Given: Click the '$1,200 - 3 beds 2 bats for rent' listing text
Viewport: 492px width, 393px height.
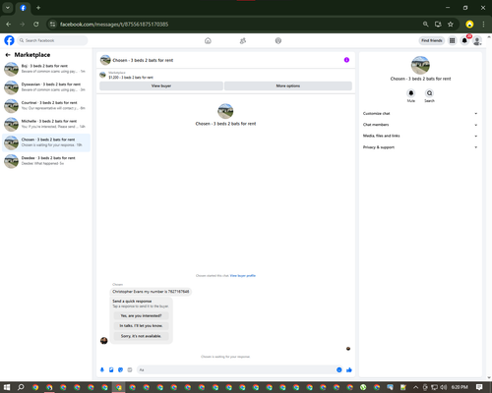Looking at the screenshot, I should point(131,78).
